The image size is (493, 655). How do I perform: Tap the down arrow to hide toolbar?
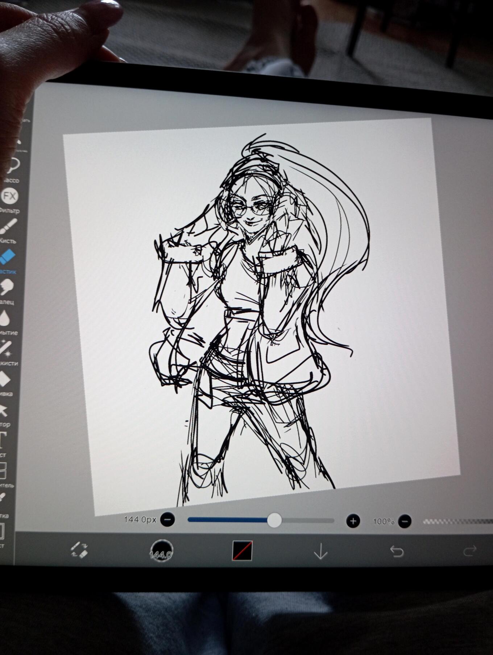pyautogui.click(x=320, y=551)
